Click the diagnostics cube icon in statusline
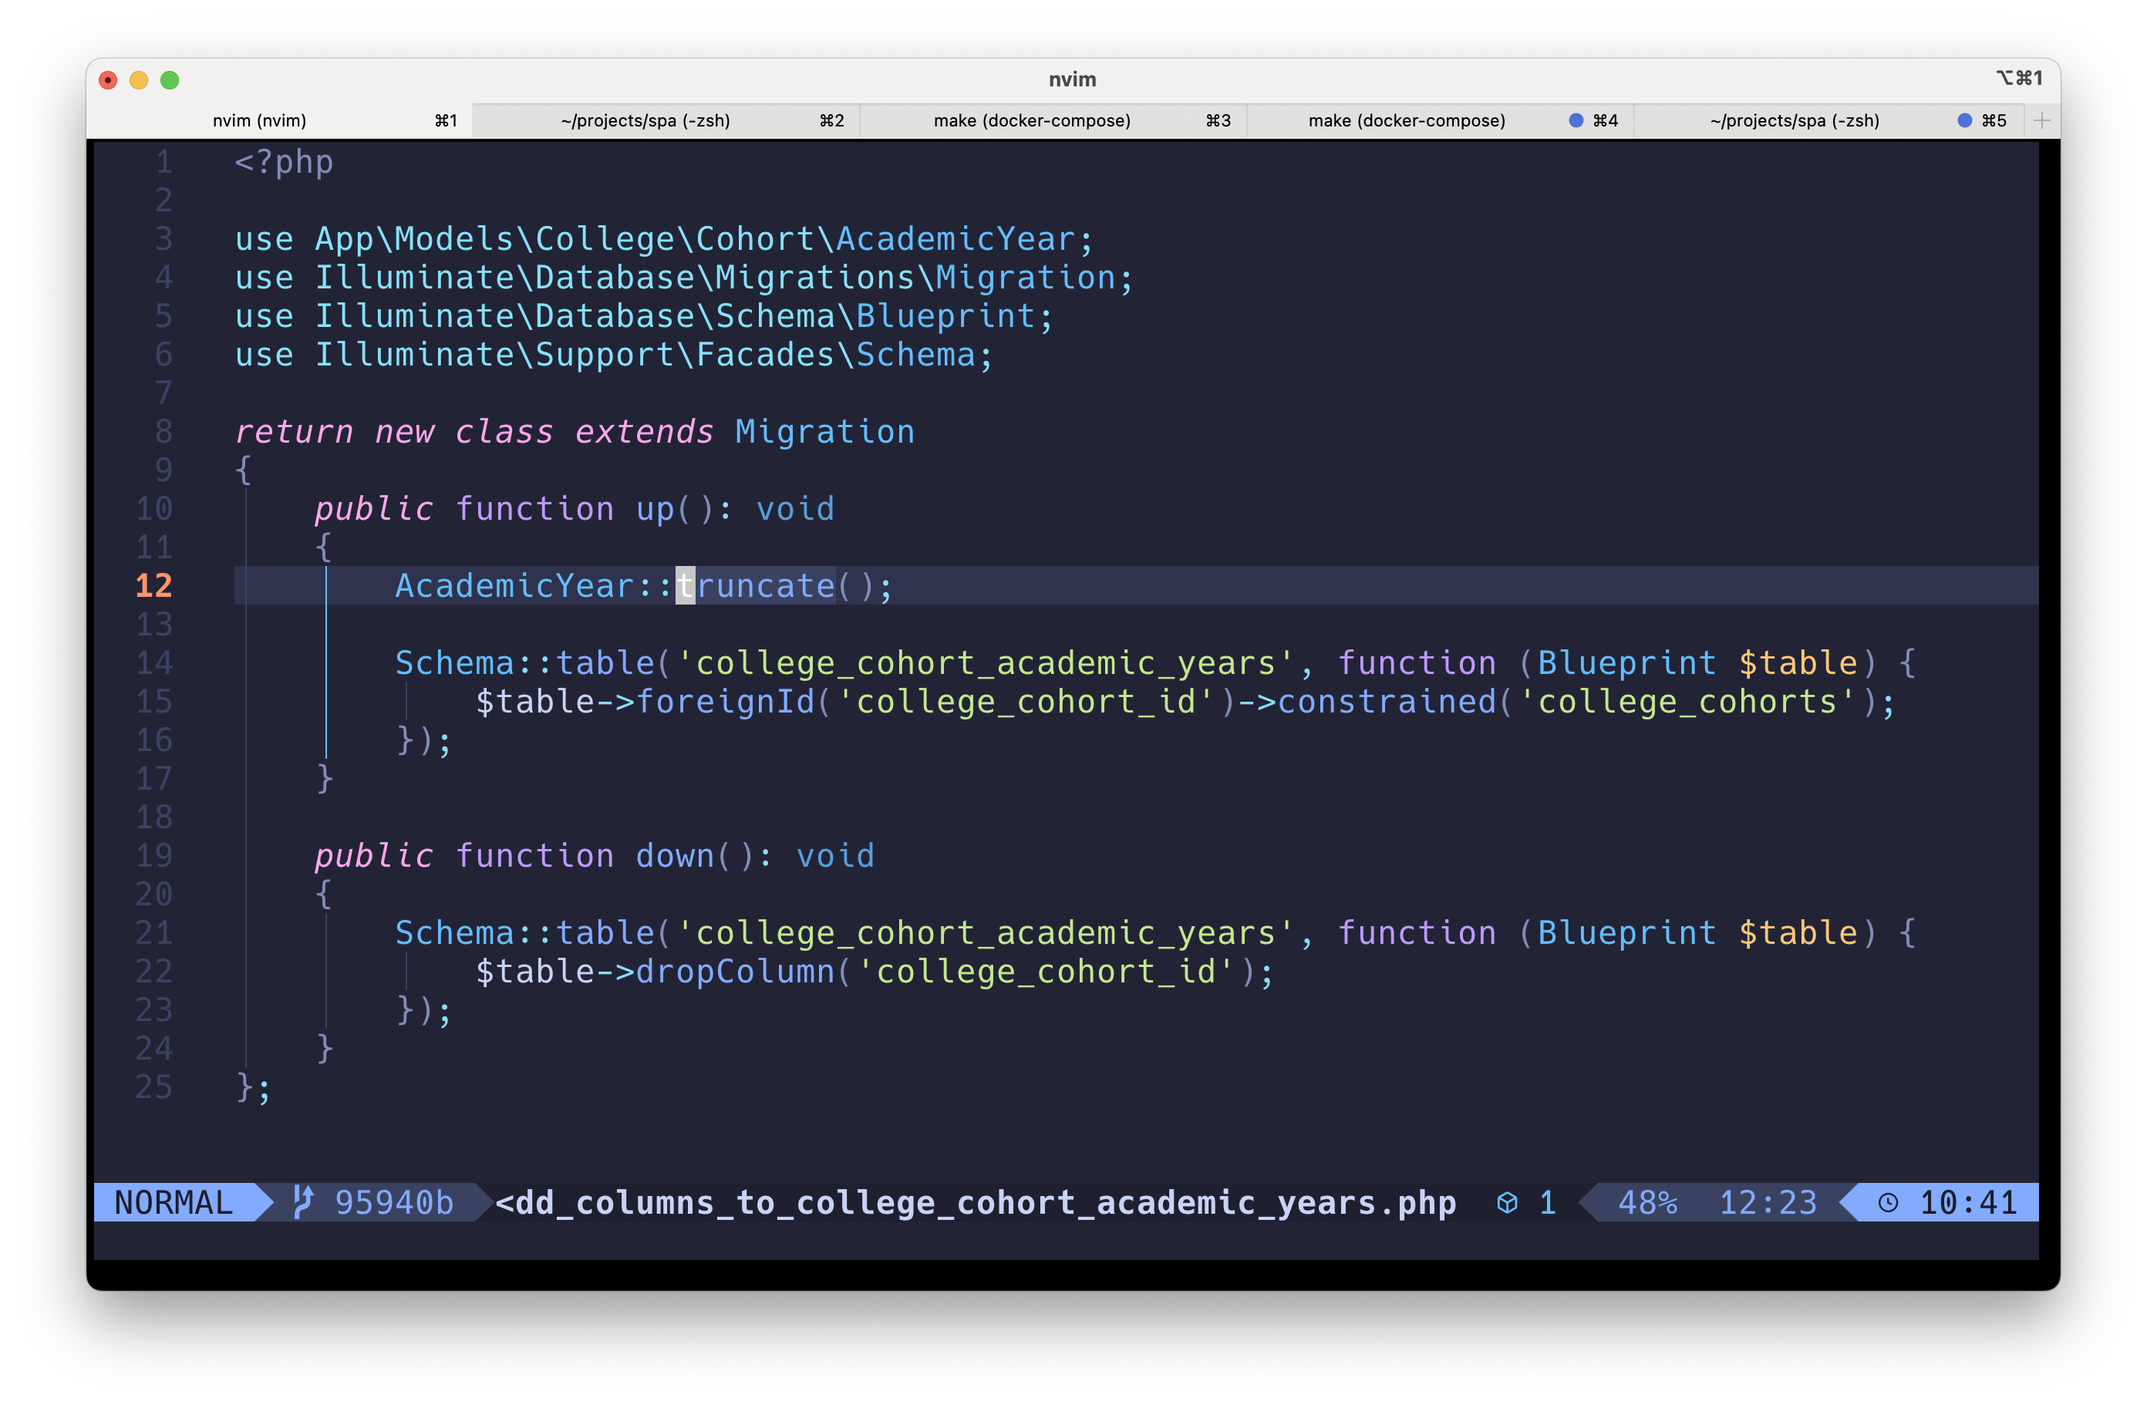 (x=1506, y=1202)
